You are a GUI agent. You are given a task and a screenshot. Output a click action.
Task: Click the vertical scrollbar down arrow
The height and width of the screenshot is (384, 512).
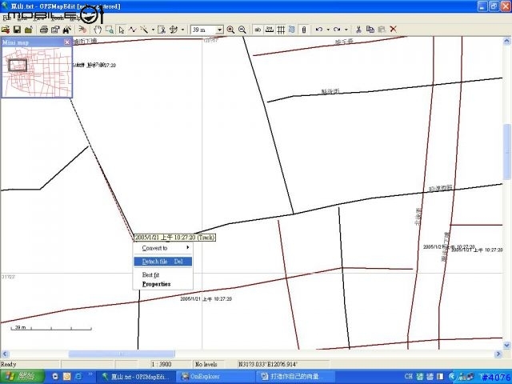click(506, 345)
